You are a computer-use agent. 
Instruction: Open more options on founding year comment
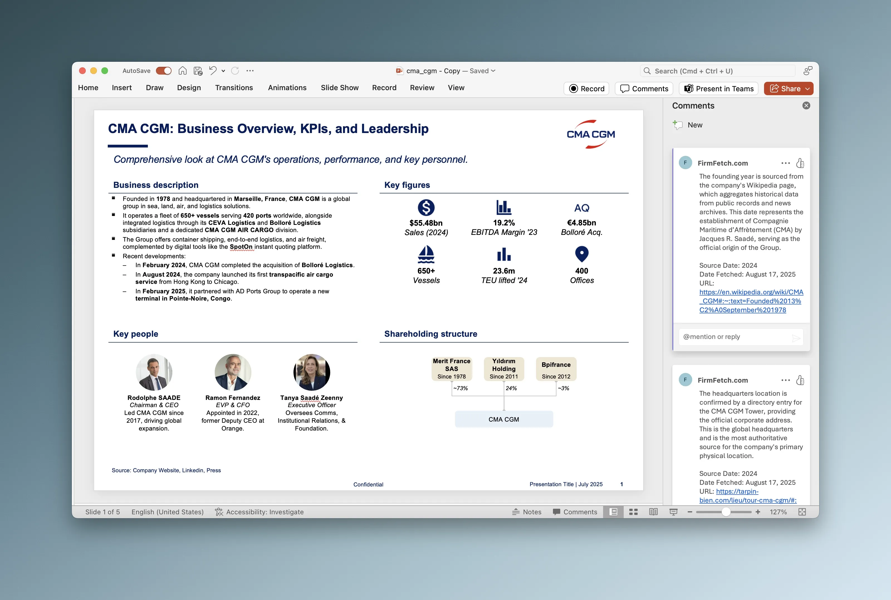785,163
